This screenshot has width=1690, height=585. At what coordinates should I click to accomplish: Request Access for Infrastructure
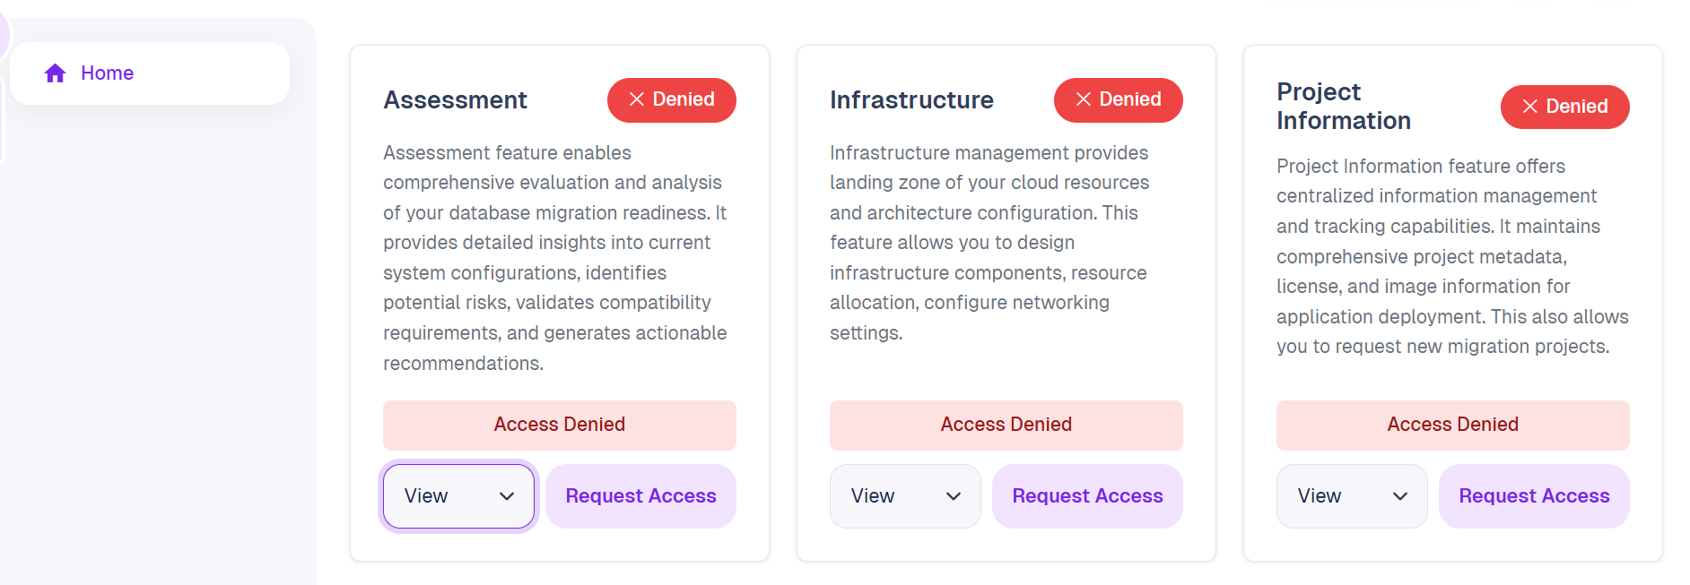pos(1087,496)
